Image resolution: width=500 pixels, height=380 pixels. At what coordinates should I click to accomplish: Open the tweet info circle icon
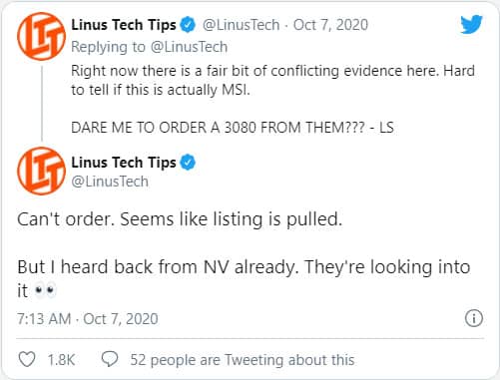(x=474, y=318)
